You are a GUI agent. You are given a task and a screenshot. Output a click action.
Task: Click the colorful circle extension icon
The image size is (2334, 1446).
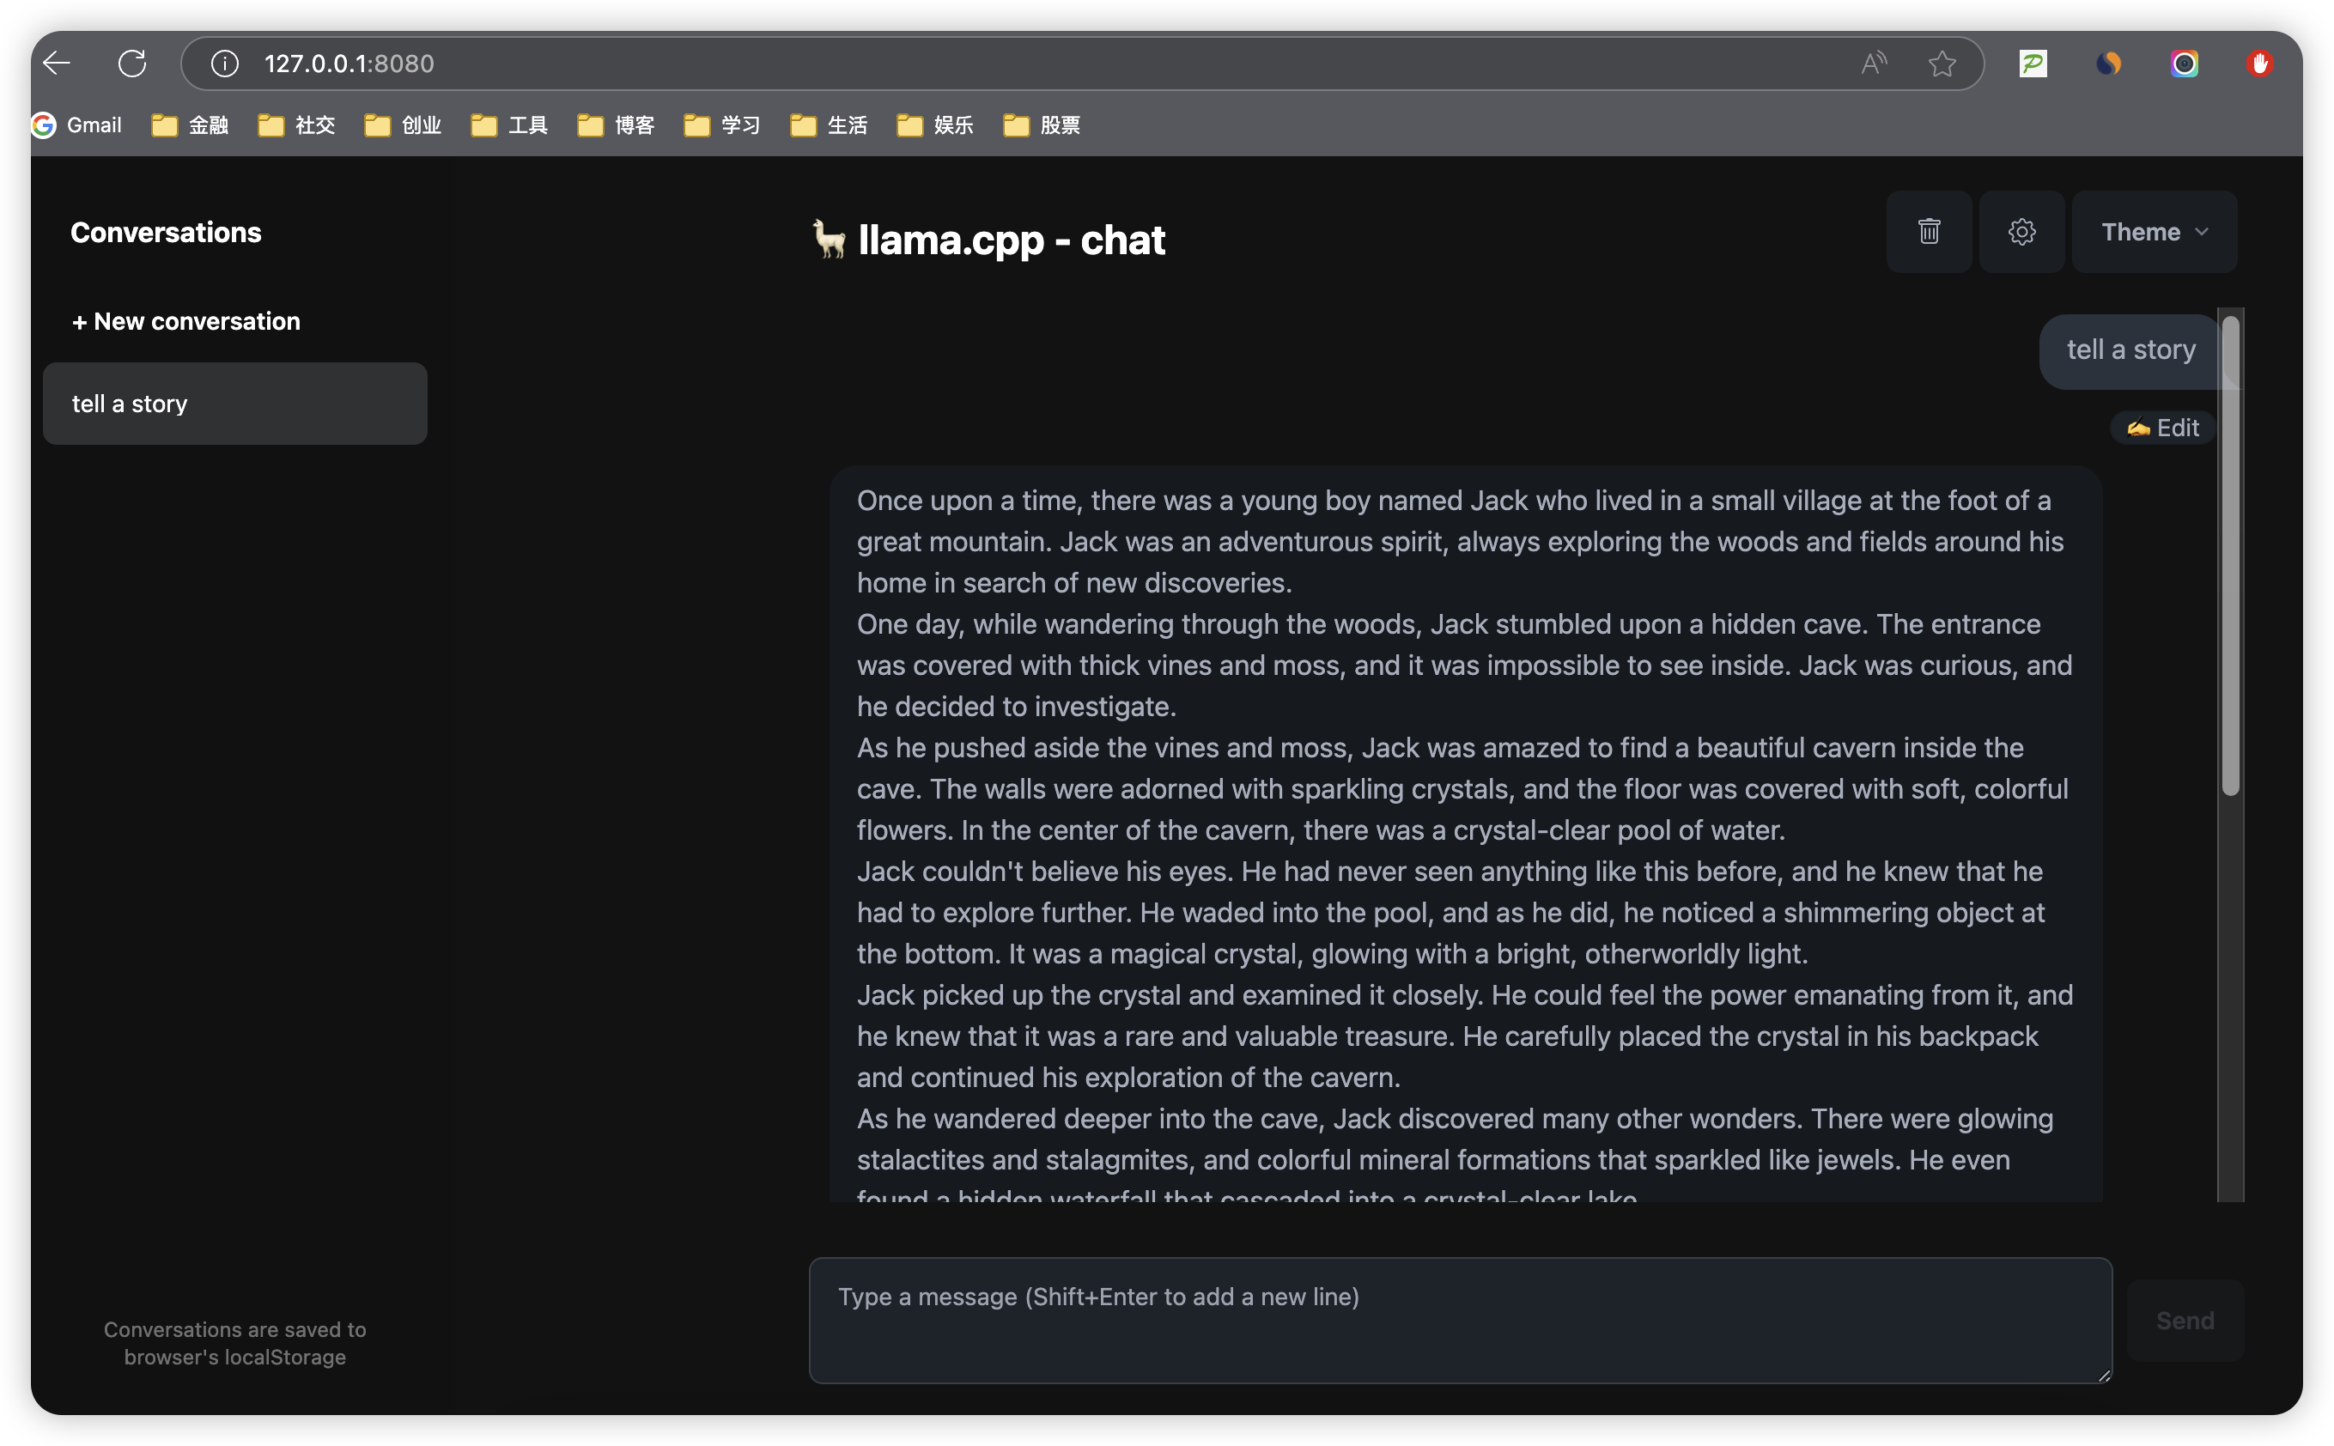(2184, 64)
